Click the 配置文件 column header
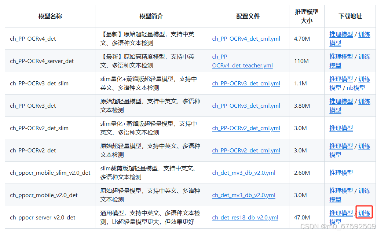377x233 pixels. 248,16
